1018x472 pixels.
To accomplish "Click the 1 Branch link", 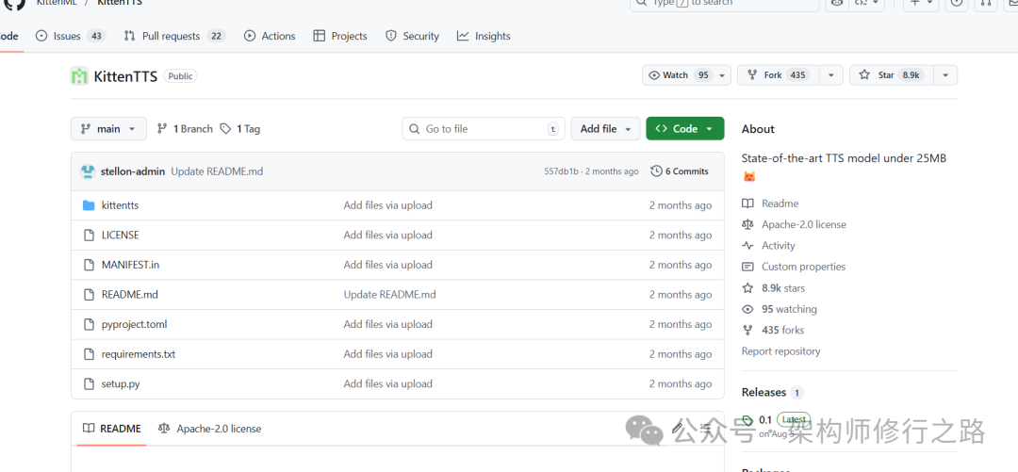I will 185,129.
